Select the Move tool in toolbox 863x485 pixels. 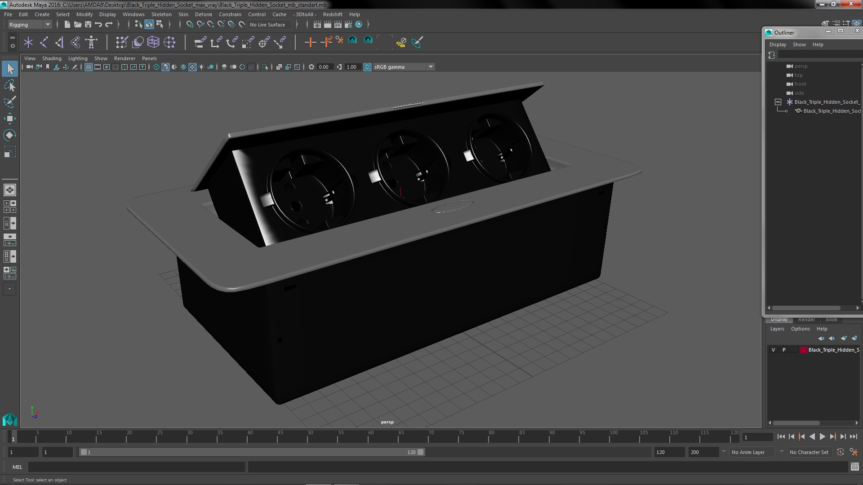point(9,119)
